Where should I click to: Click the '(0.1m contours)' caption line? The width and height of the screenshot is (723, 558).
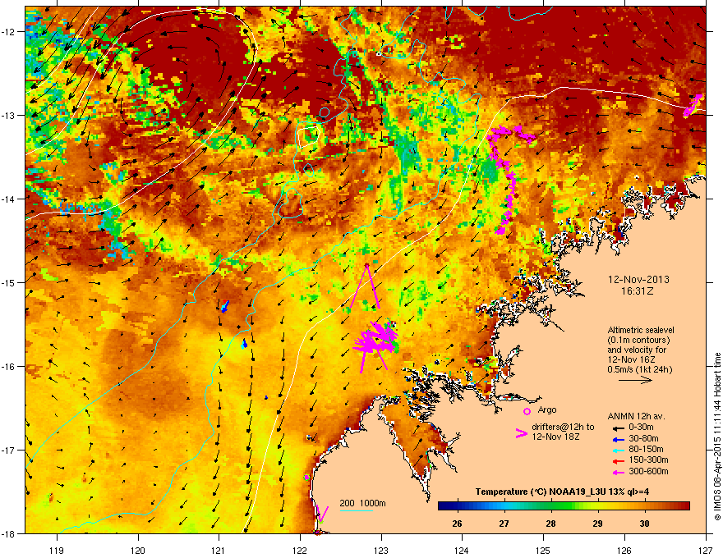tap(638, 341)
